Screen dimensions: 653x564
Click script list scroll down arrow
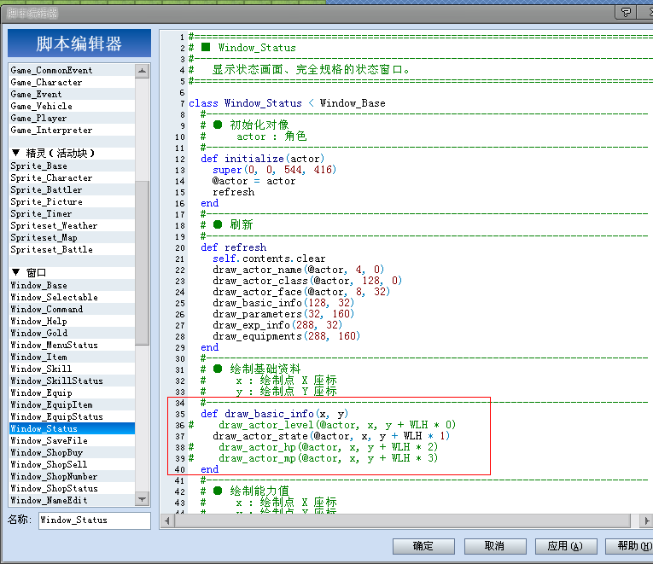pyautogui.click(x=142, y=499)
